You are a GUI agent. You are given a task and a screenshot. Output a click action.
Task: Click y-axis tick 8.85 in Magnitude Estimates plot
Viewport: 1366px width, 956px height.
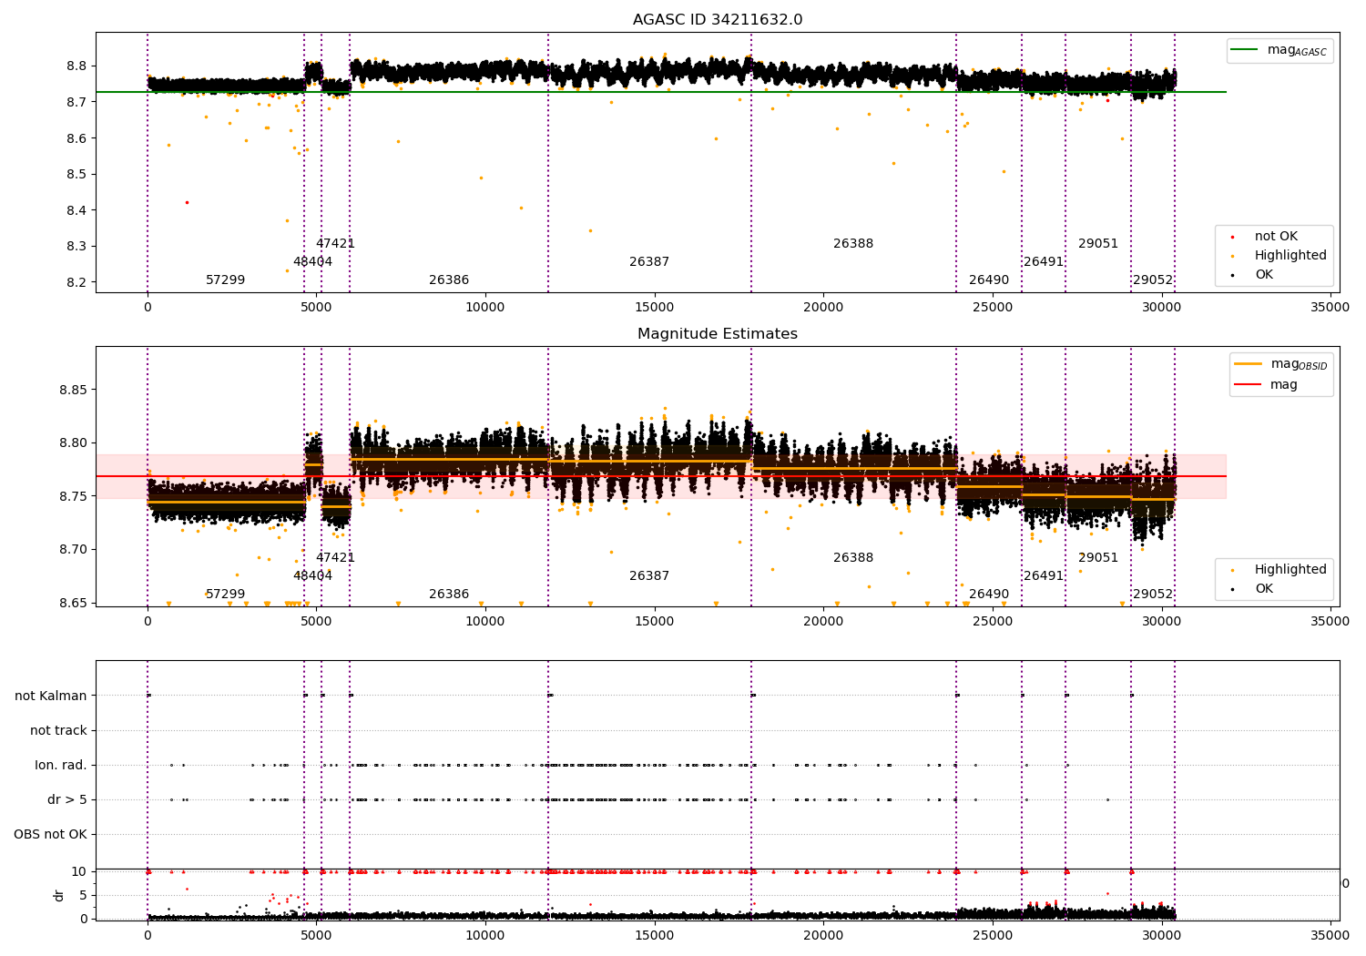point(73,391)
